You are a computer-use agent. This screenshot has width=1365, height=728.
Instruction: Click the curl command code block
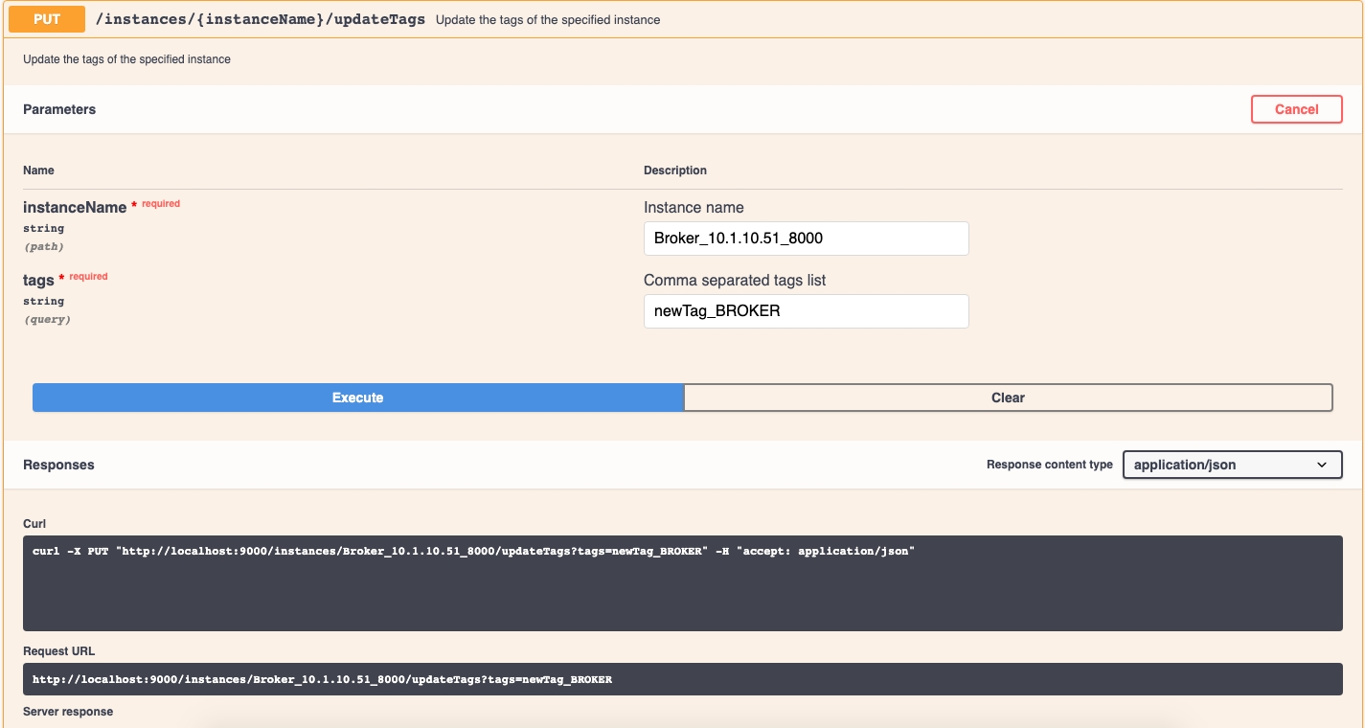click(x=682, y=582)
